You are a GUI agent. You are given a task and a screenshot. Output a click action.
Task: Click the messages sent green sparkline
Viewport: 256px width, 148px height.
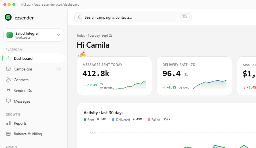click(x=131, y=85)
